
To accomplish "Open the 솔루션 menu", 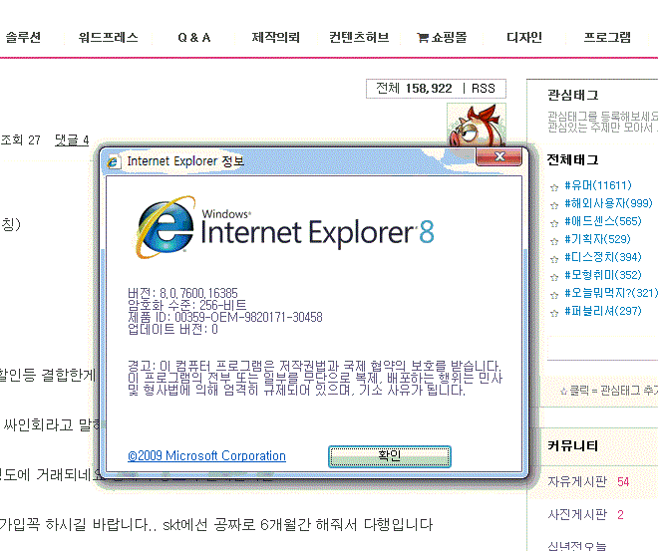I will click(23, 37).
